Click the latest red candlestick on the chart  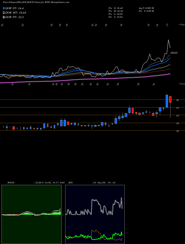tap(170, 99)
